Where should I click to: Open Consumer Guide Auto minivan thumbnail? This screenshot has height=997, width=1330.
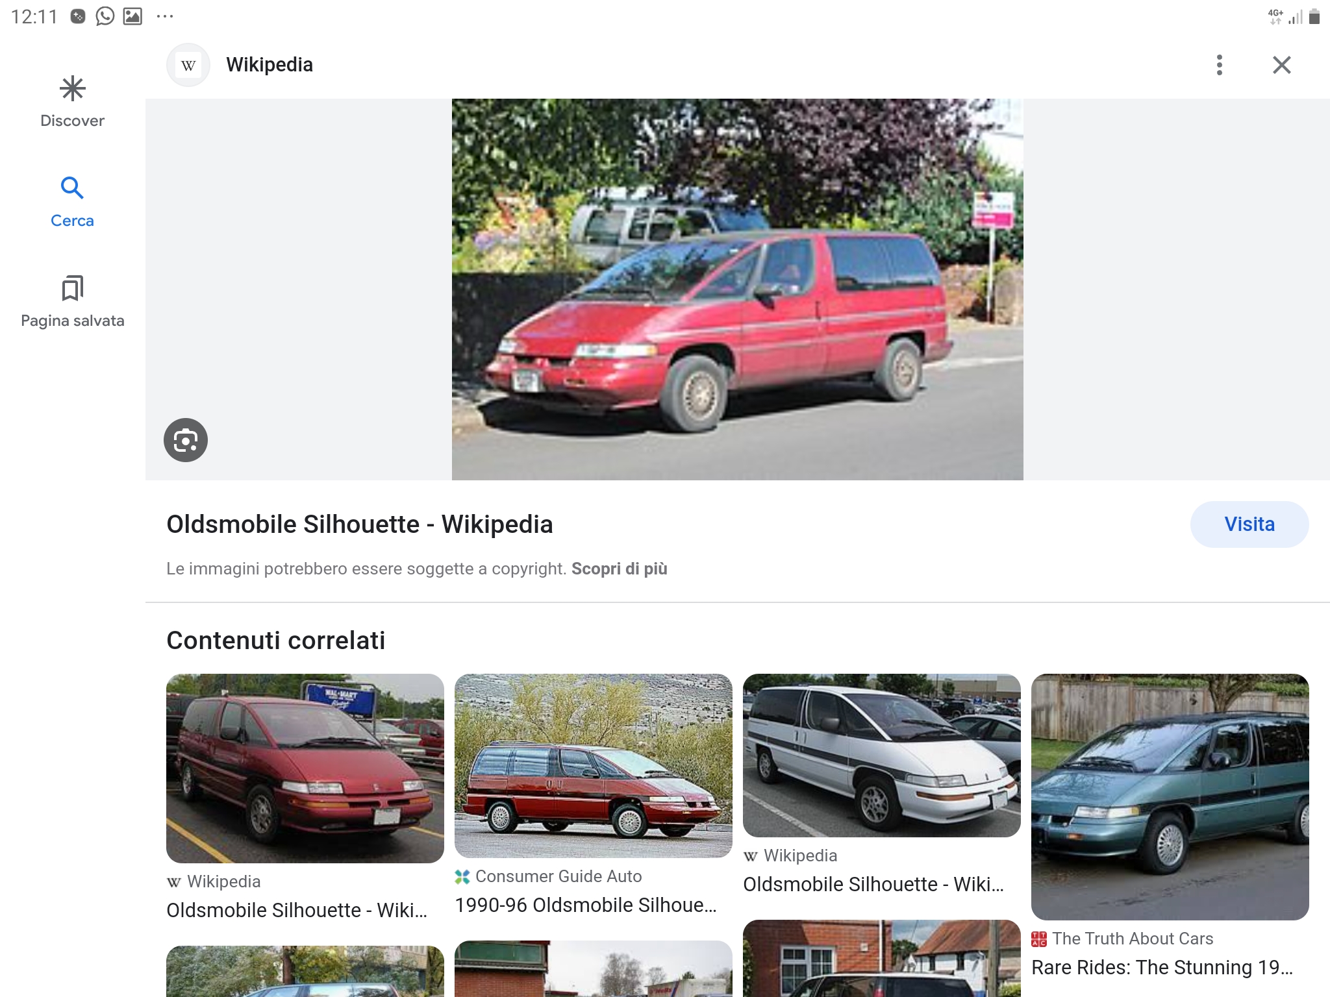coord(593,765)
